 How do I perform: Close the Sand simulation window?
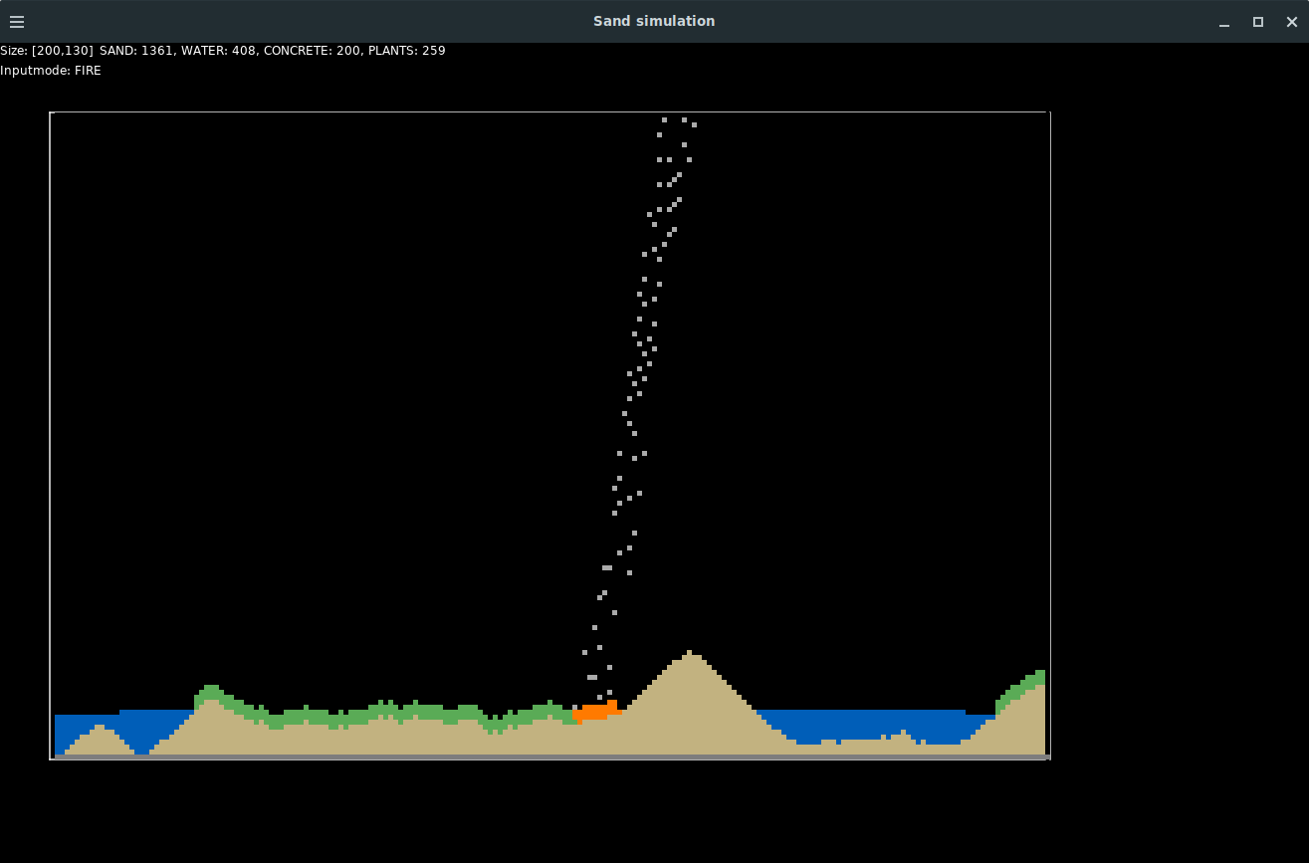coord(1292,22)
